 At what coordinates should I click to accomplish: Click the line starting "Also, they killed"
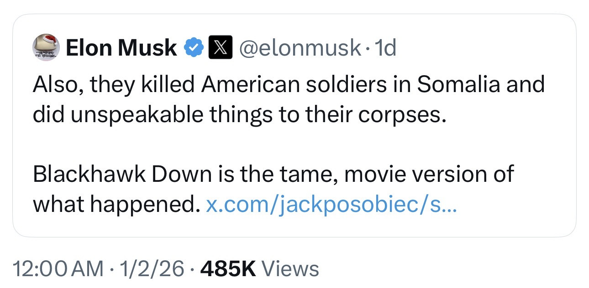pos(288,85)
